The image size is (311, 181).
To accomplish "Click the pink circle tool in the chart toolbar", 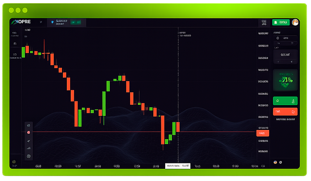I will click(x=29, y=132).
